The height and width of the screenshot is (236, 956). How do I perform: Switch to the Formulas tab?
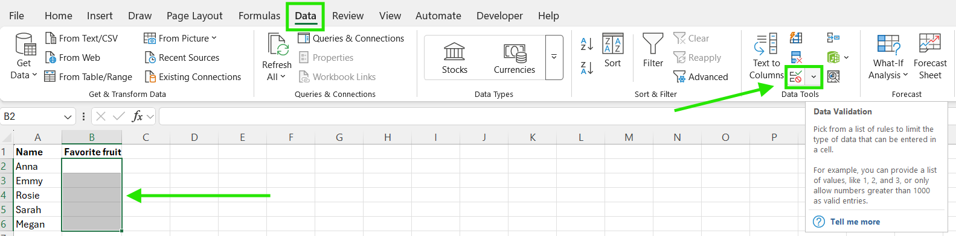[259, 16]
